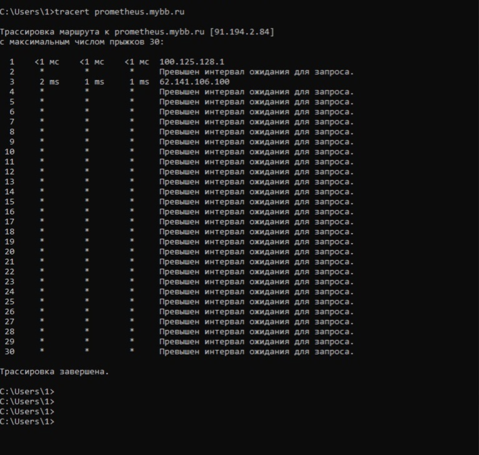Click the timeout message on hop 2
The height and width of the screenshot is (455, 479).
coord(256,72)
